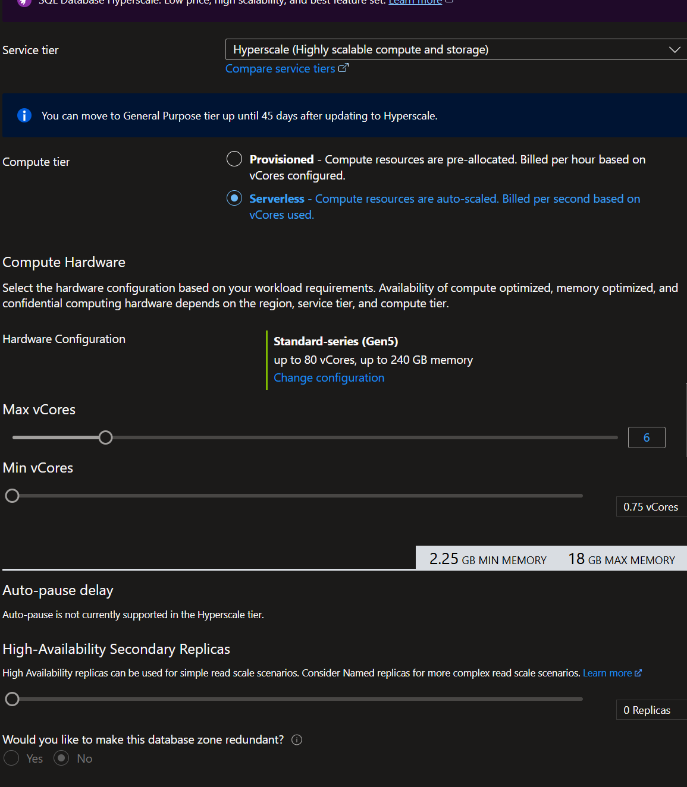Click the Compute Hardware heading
The image size is (687, 787).
click(64, 262)
